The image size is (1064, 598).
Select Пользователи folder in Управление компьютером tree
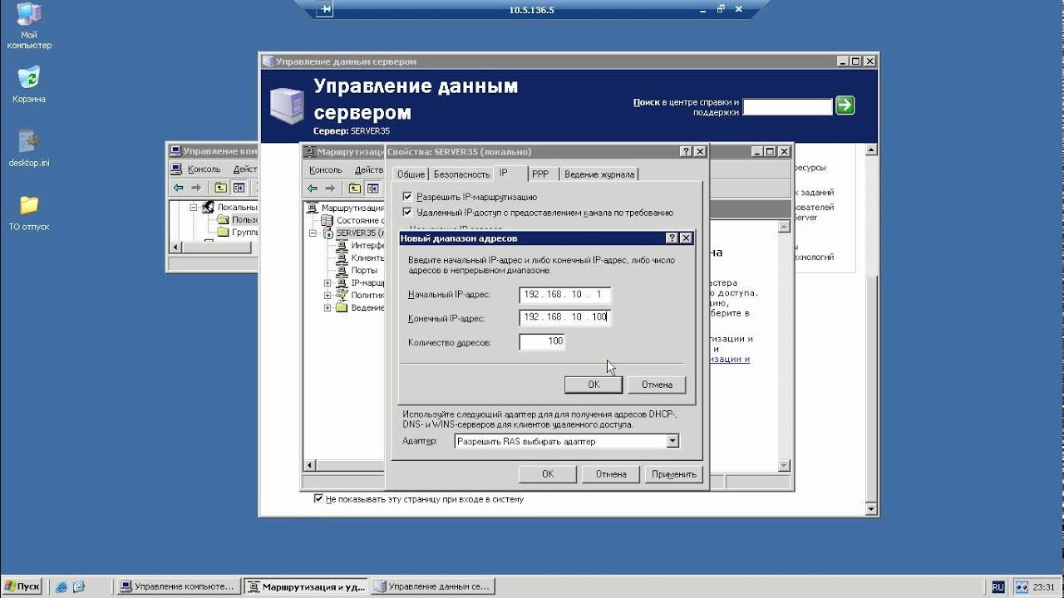[x=237, y=219]
